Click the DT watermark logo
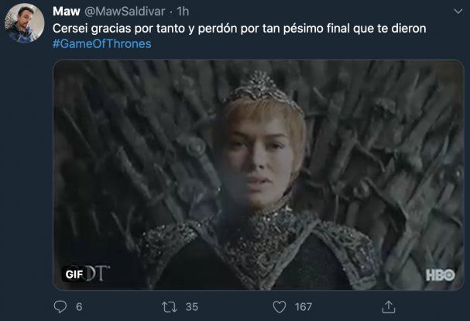This screenshot has height=321, width=470. (x=98, y=273)
